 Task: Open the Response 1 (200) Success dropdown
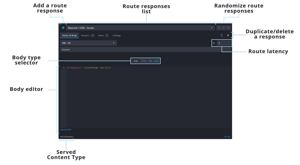(x=140, y=28)
